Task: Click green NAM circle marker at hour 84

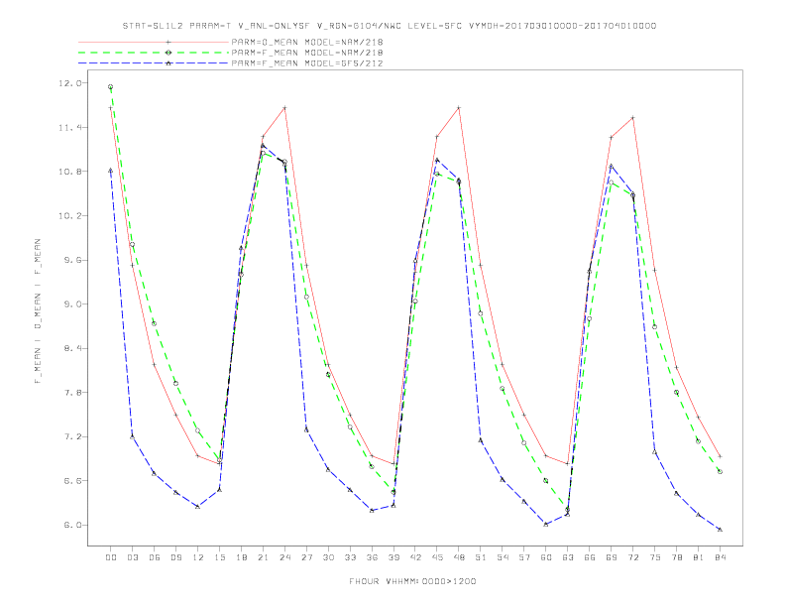Action: point(720,471)
